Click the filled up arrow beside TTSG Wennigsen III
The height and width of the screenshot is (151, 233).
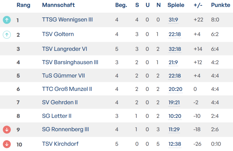7,20
